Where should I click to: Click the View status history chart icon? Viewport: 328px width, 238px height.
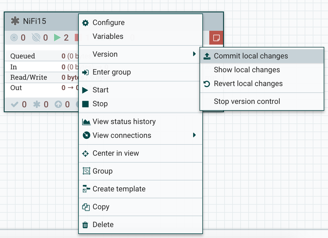point(86,122)
